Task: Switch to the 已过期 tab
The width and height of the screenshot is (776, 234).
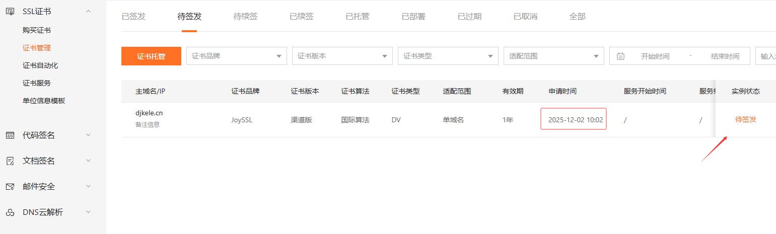Action: (x=469, y=16)
